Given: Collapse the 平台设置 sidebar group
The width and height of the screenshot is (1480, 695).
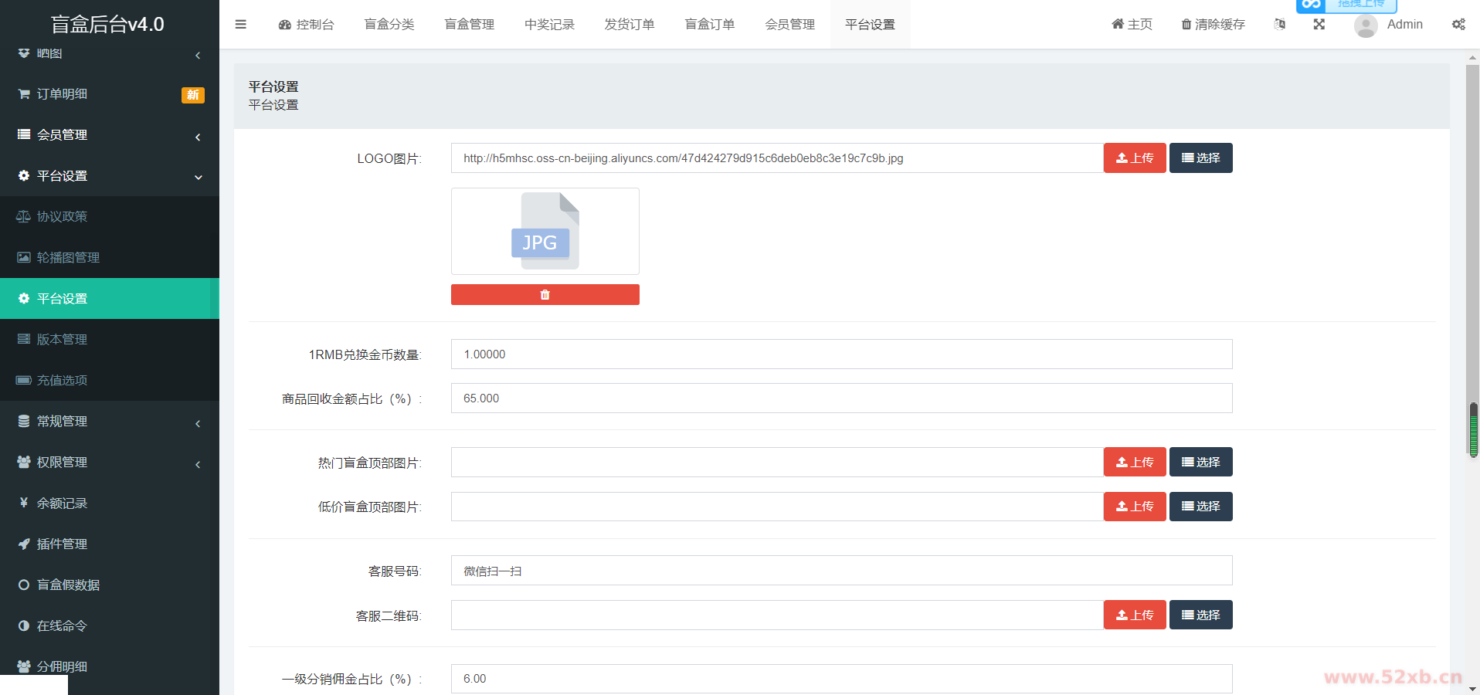Looking at the screenshot, I should (108, 176).
